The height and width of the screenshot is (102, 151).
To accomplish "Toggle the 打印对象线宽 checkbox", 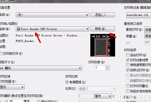I will (x=128, y=60).
